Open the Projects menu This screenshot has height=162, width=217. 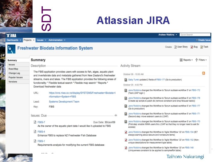pyautogui.click(x=27, y=40)
